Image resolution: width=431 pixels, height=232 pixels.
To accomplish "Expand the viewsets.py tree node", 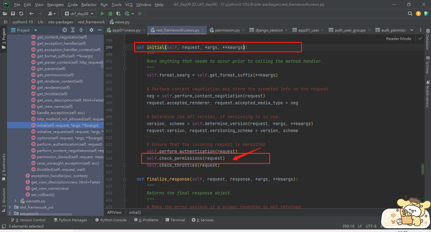I will pyautogui.click(x=15, y=201).
